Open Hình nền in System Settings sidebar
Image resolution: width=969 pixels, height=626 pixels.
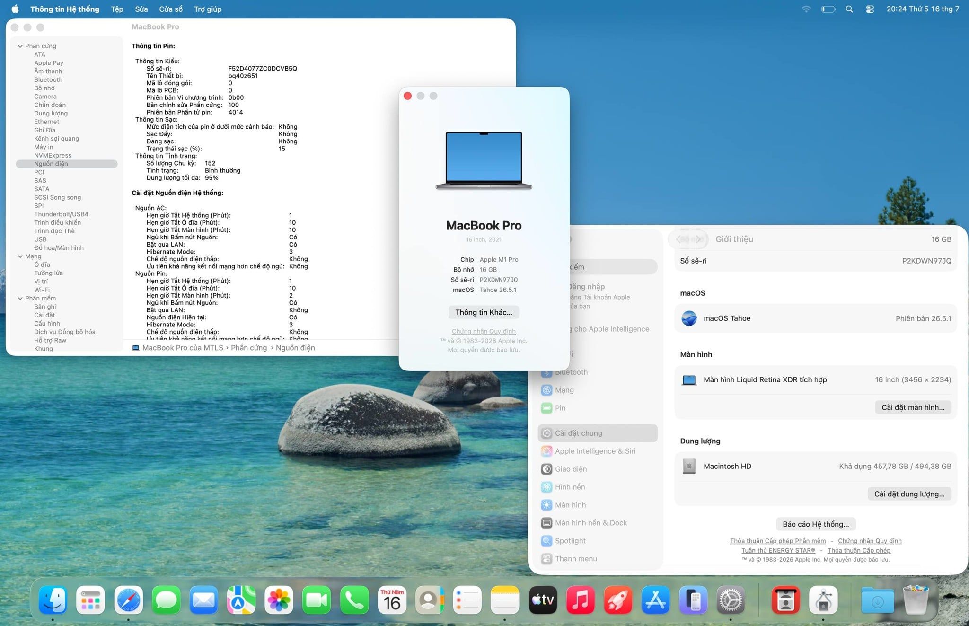598,487
